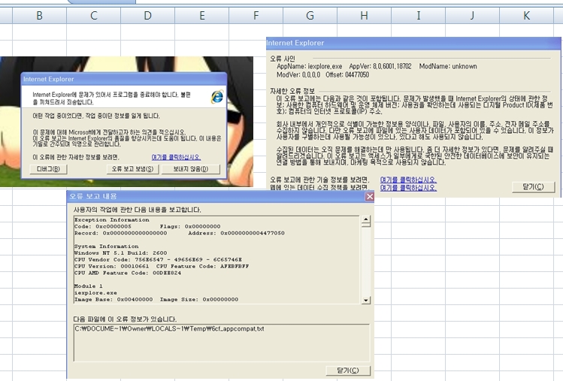Select column G header
This screenshot has height=381, width=563.
tap(310, 16)
